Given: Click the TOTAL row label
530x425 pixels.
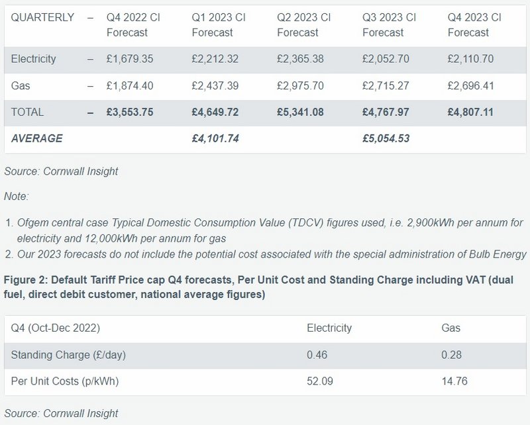Looking at the screenshot, I should coord(27,113).
